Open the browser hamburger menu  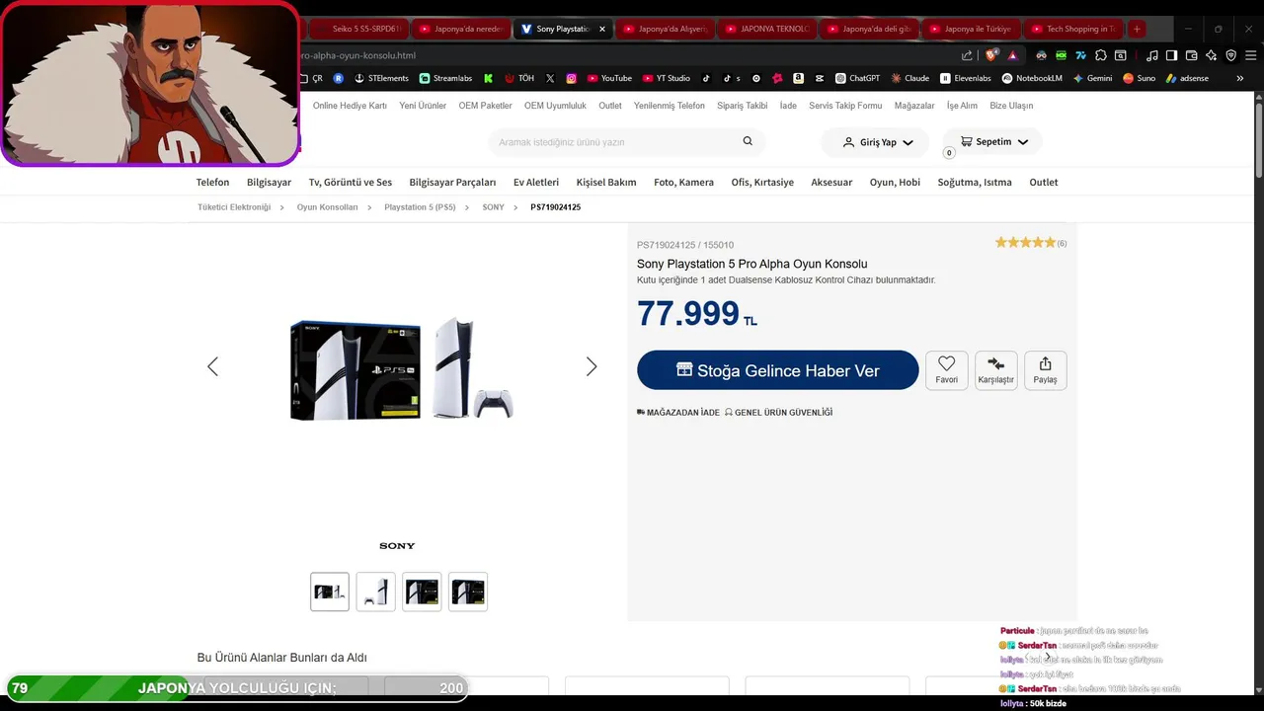[x=1251, y=55]
